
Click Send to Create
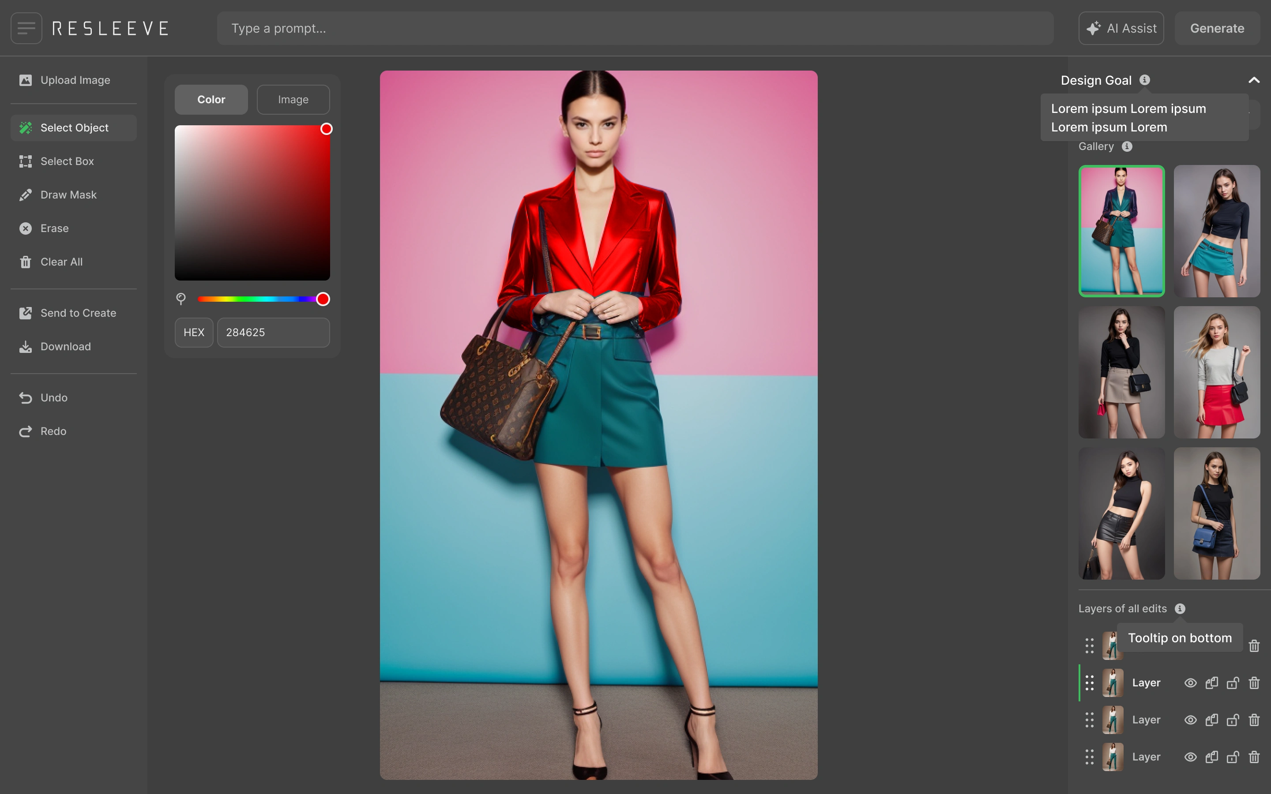(74, 313)
